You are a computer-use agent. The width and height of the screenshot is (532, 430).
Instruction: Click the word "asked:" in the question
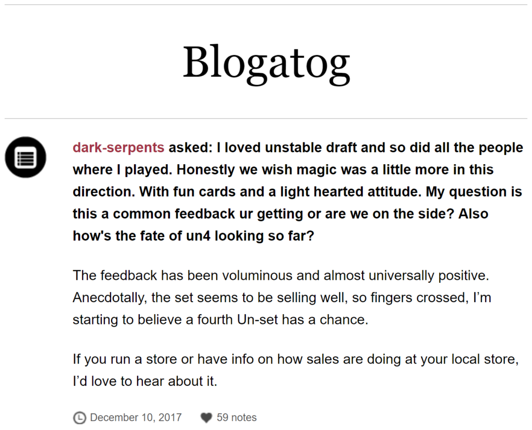pos(190,148)
